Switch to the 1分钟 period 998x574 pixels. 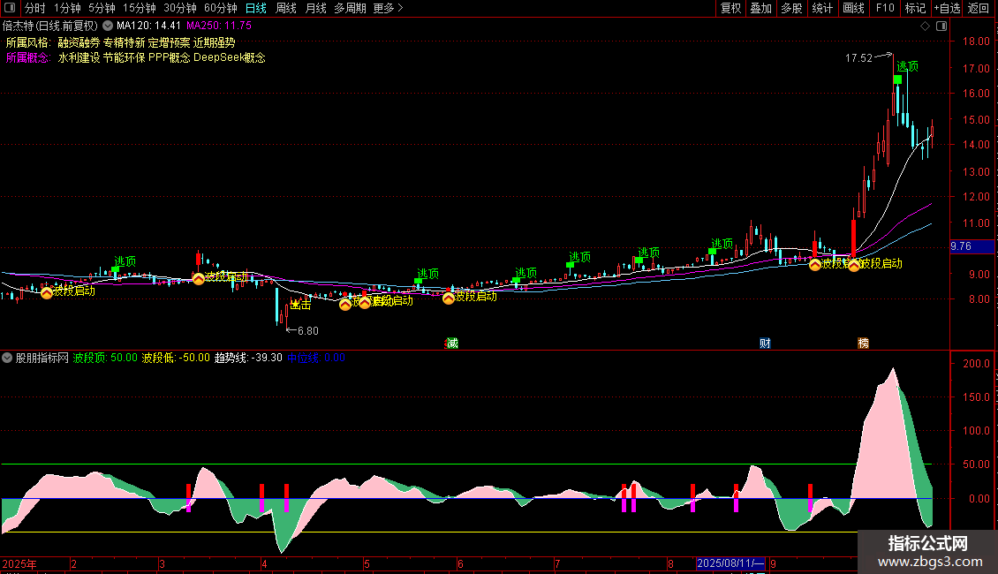pos(67,8)
